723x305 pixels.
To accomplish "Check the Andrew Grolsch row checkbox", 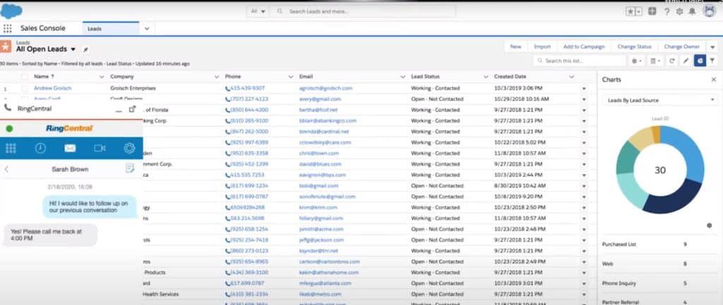I will [25, 88].
